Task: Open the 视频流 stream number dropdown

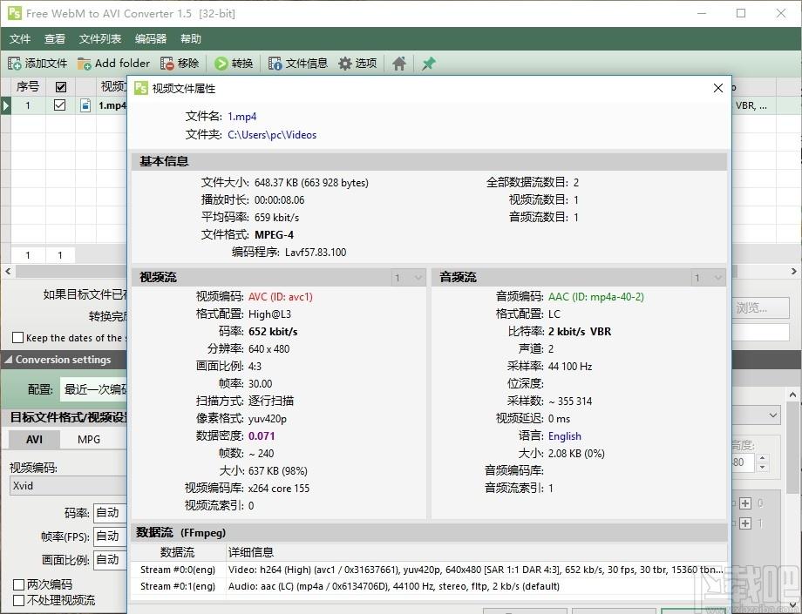Action: (408, 277)
